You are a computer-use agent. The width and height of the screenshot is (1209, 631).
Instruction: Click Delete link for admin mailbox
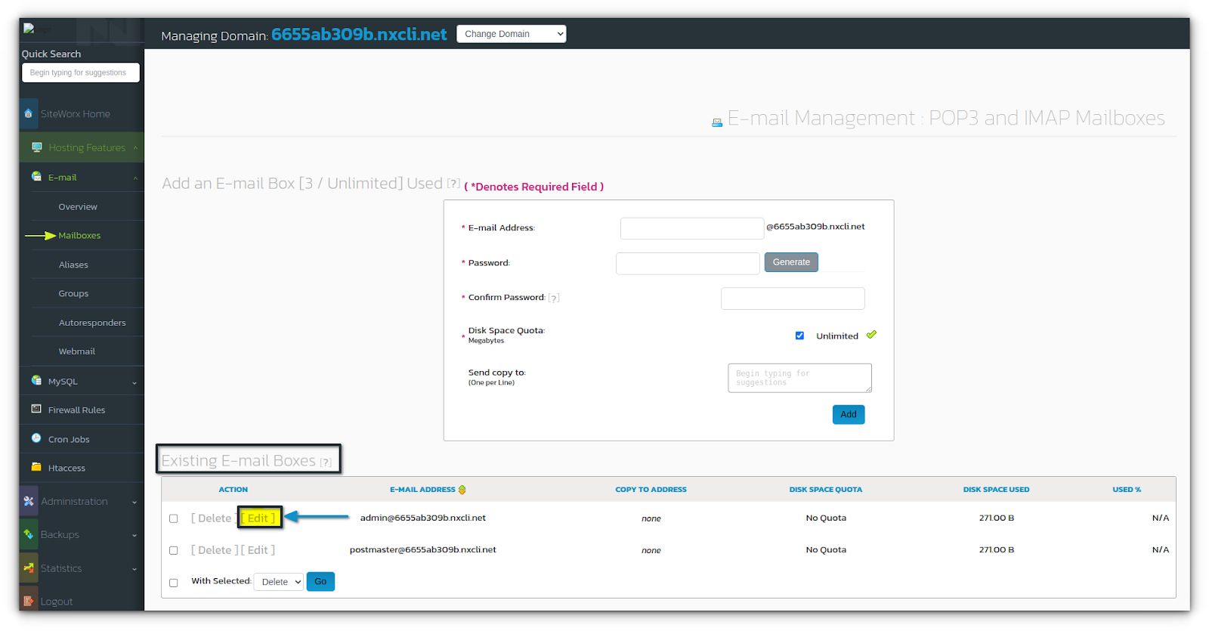[214, 518]
